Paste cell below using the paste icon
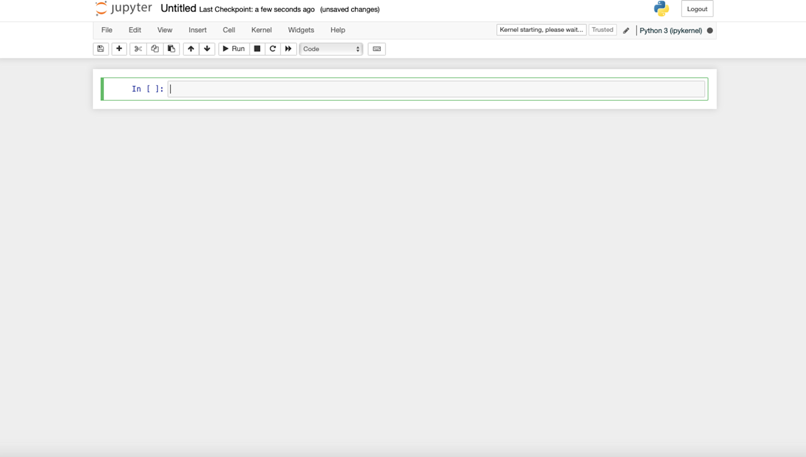This screenshot has height=457, width=806. pyautogui.click(x=171, y=49)
